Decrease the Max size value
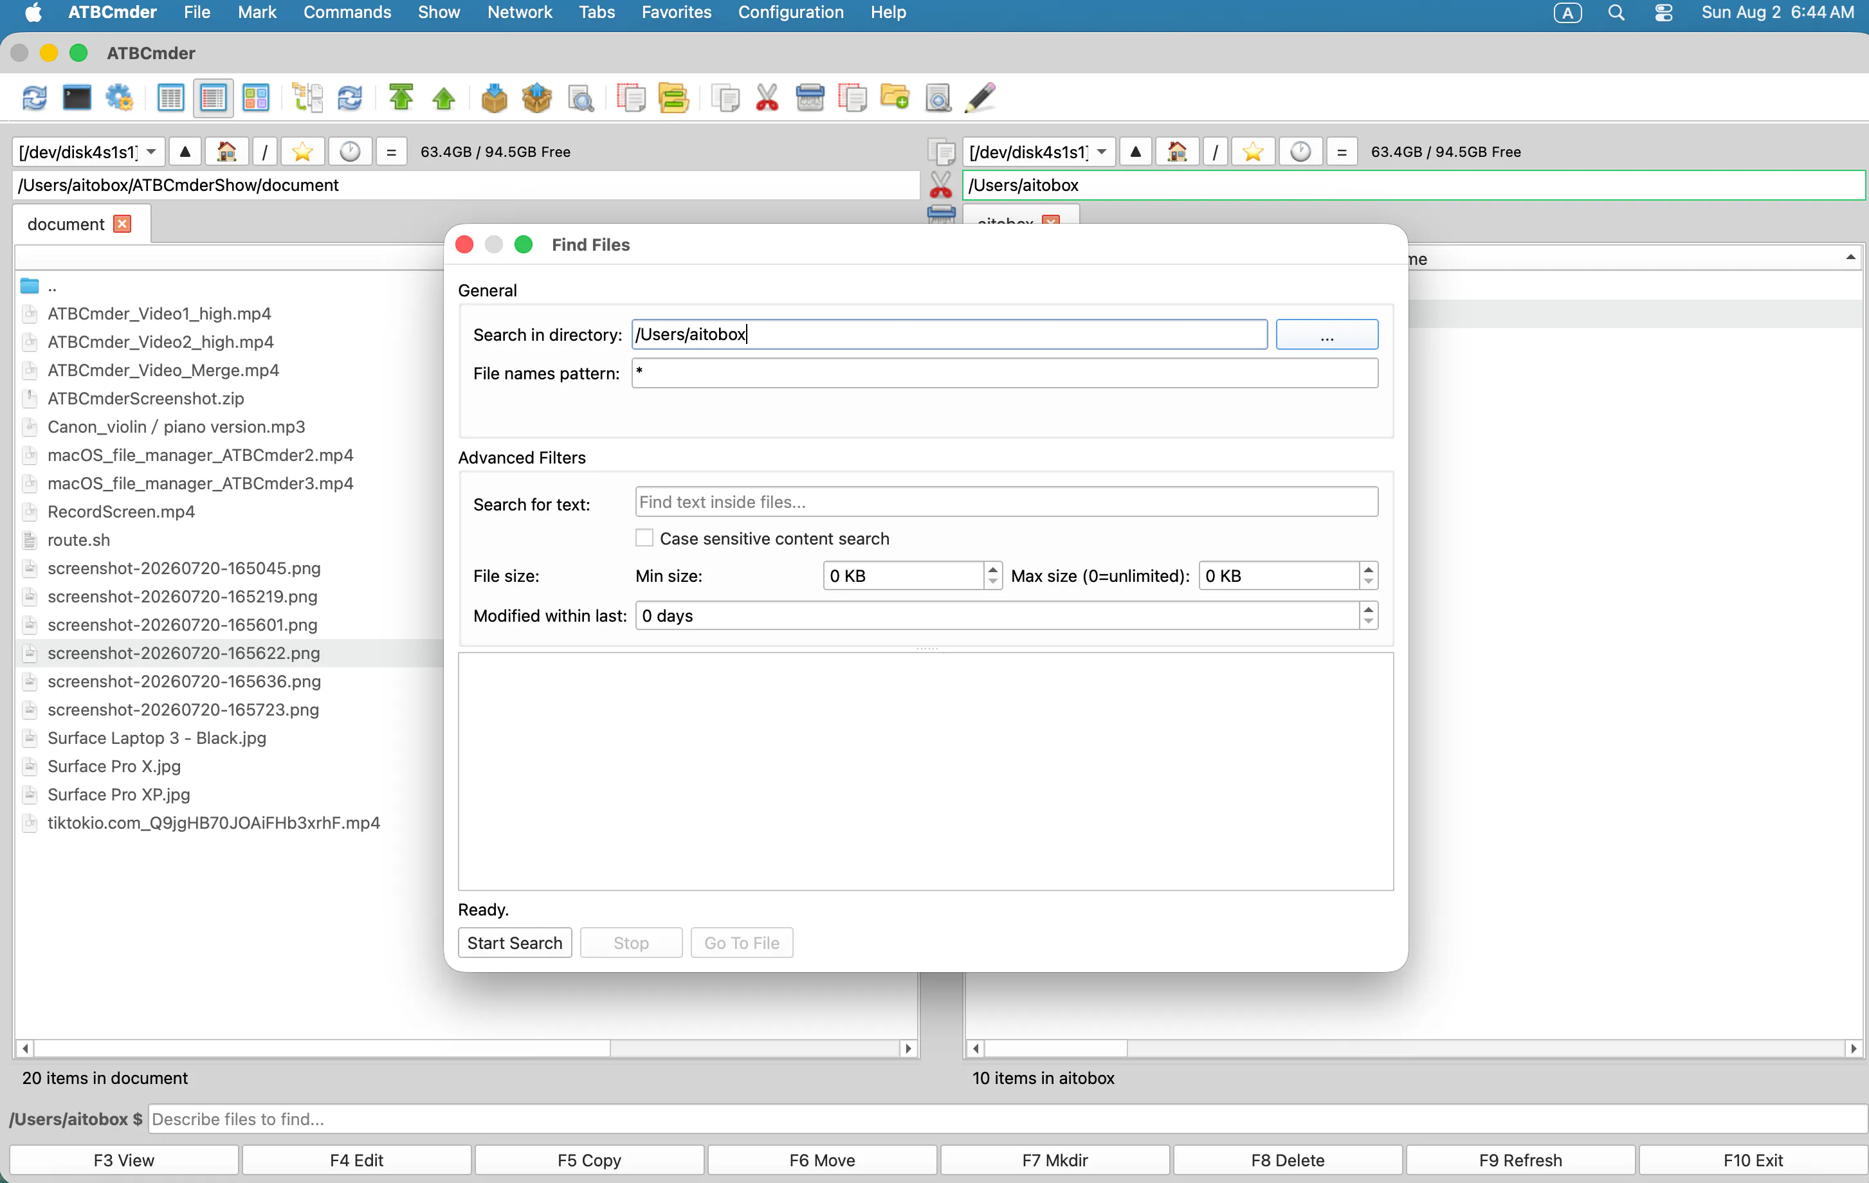Viewport: 1869px width, 1183px height. click(1369, 582)
